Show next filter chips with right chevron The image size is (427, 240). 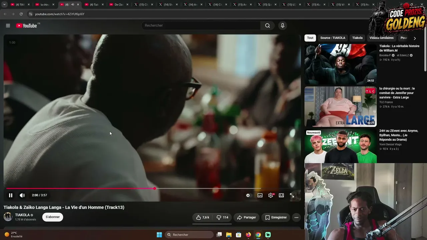(415, 38)
